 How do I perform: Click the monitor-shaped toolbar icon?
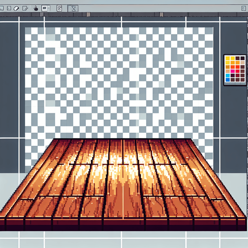(45, 8)
